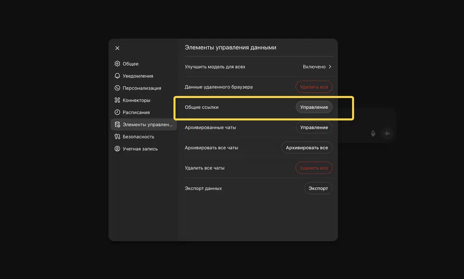
Task: Open the Общее settings tab
Action: (x=130, y=64)
